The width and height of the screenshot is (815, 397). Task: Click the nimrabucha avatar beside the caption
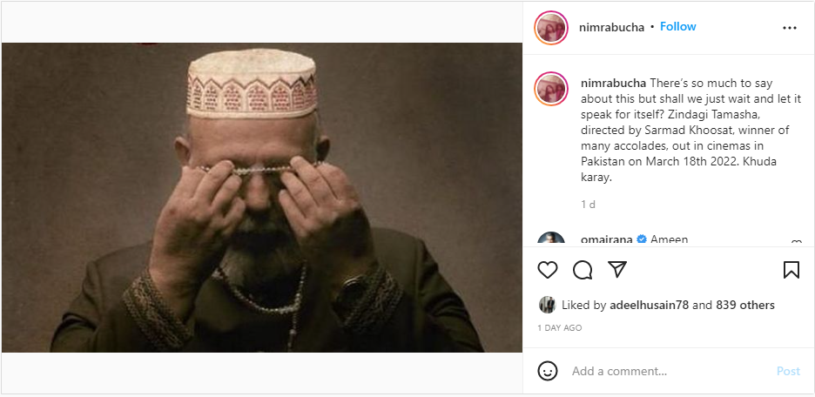click(551, 89)
